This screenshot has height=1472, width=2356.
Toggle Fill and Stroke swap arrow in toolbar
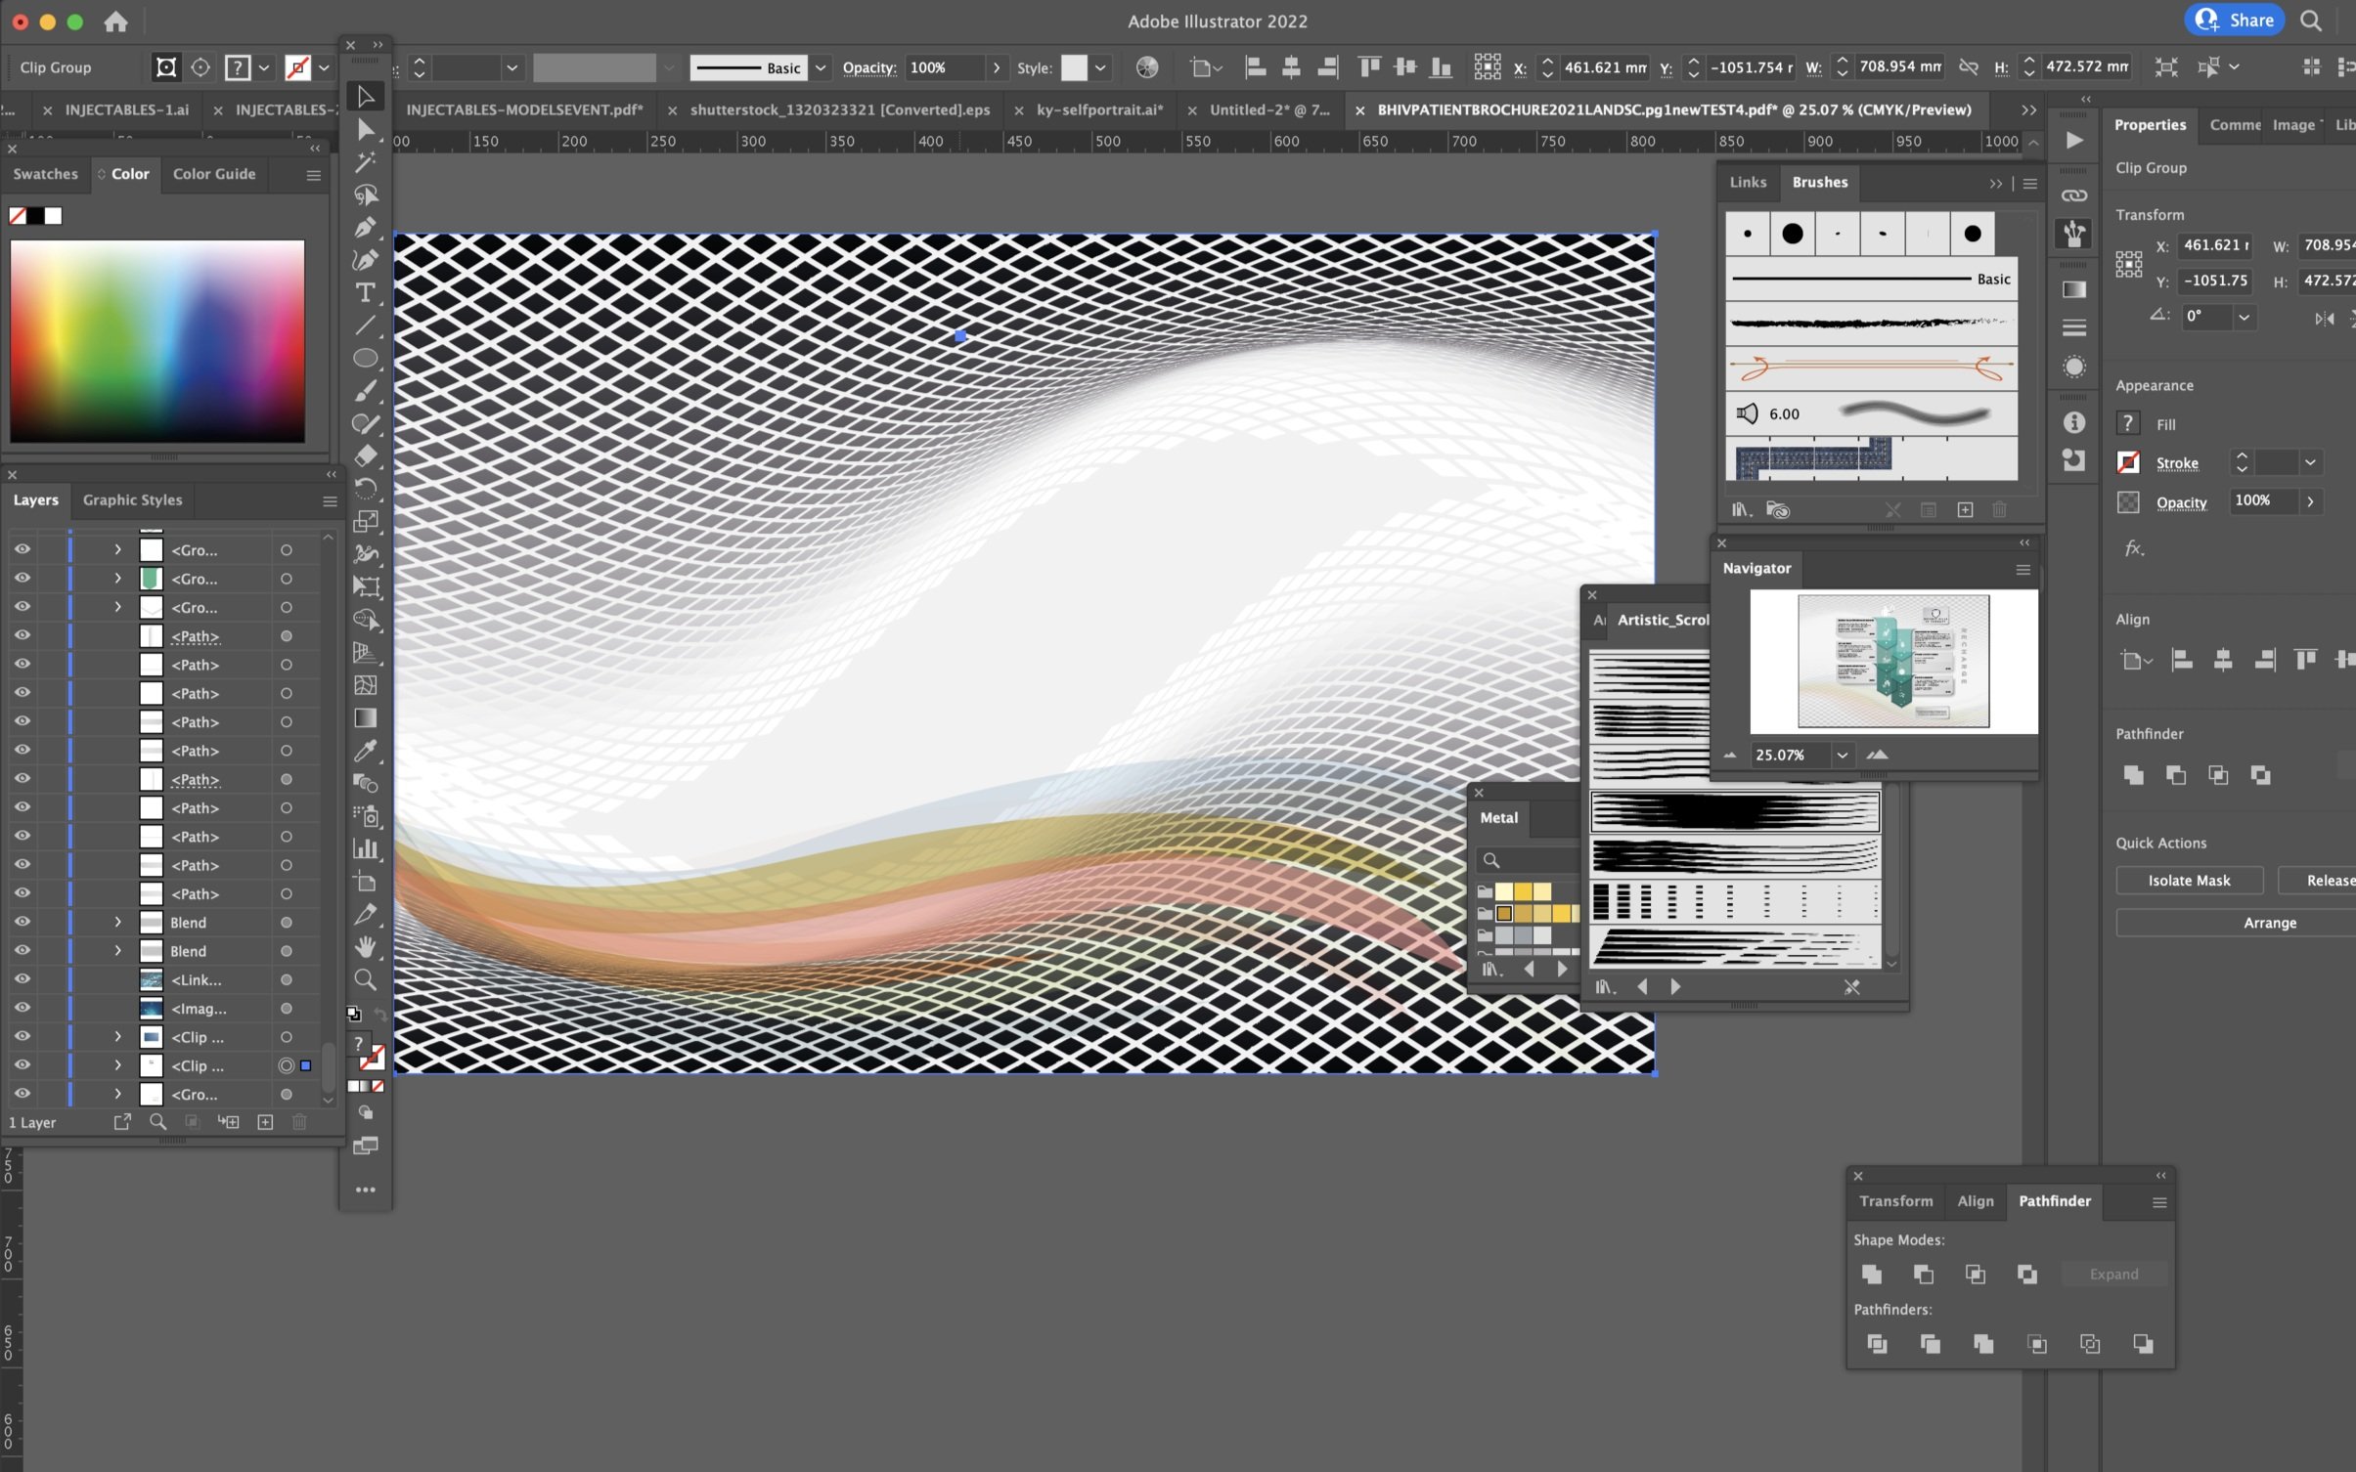(380, 1015)
